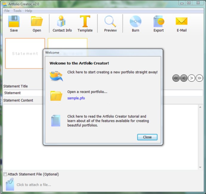The width and height of the screenshot is (206, 194).
Task: Select the Statement page thumbnail
Action: click(25, 53)
